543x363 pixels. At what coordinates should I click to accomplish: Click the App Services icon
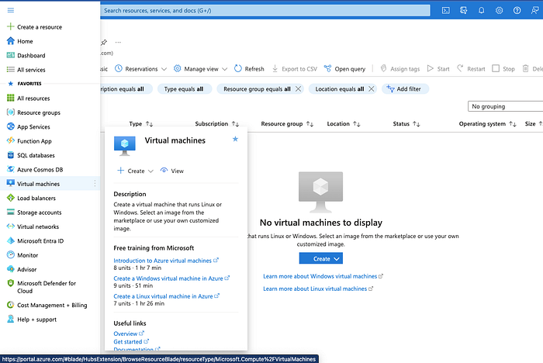coord(11,126)
